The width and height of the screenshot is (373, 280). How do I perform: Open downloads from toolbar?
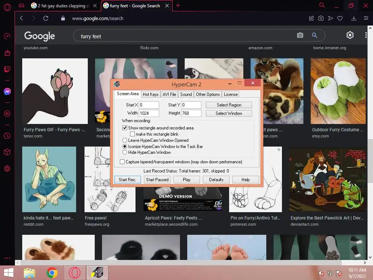tap(354, 18)
